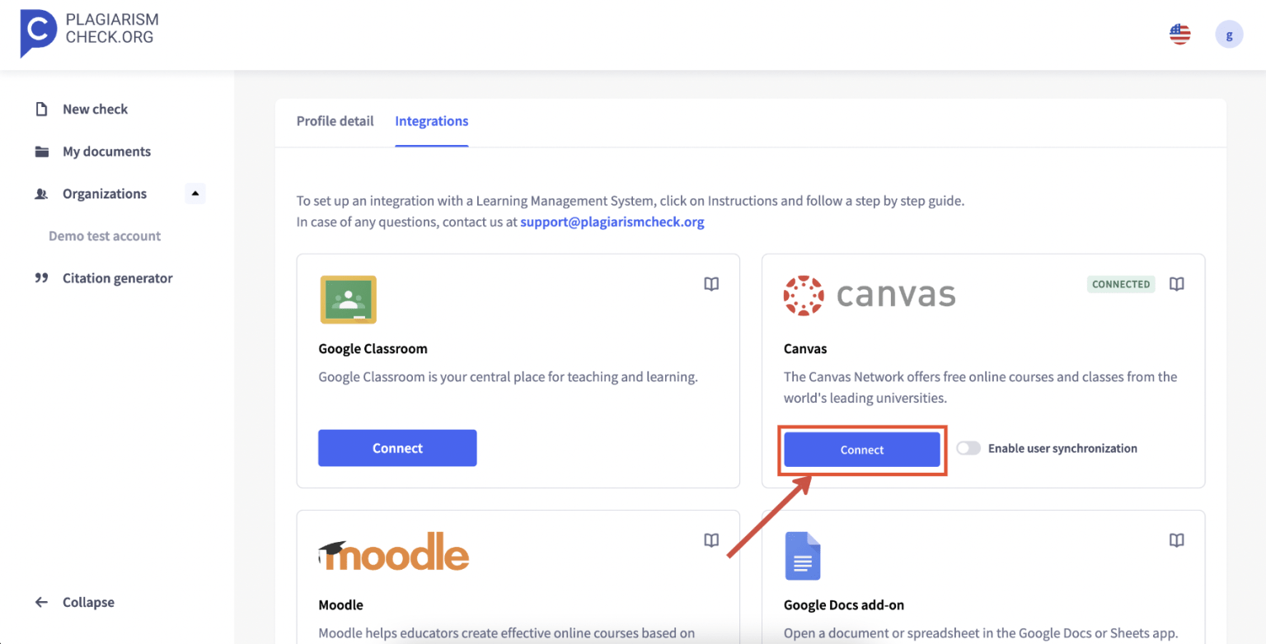Image resolution: width=1266 pixels, height=644 pixels.
Task: Select the Integrations tab
Action: (431, 121)
